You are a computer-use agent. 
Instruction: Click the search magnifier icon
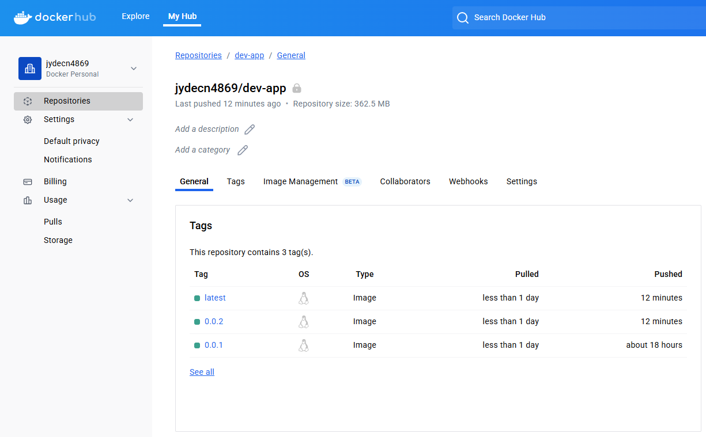(x=463, y=18)
